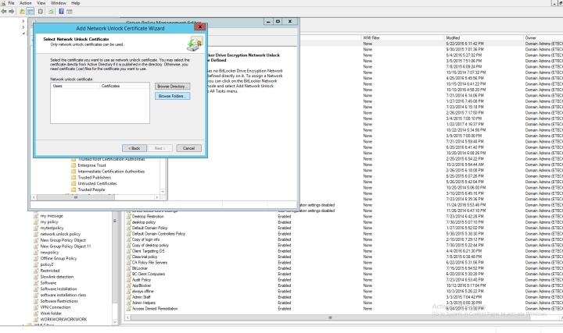Toggle the Show/Hide Console Tree icon
Screen dimensions: 563x333
30,12
